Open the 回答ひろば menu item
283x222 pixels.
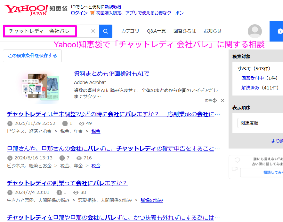(x=185, y=31)
